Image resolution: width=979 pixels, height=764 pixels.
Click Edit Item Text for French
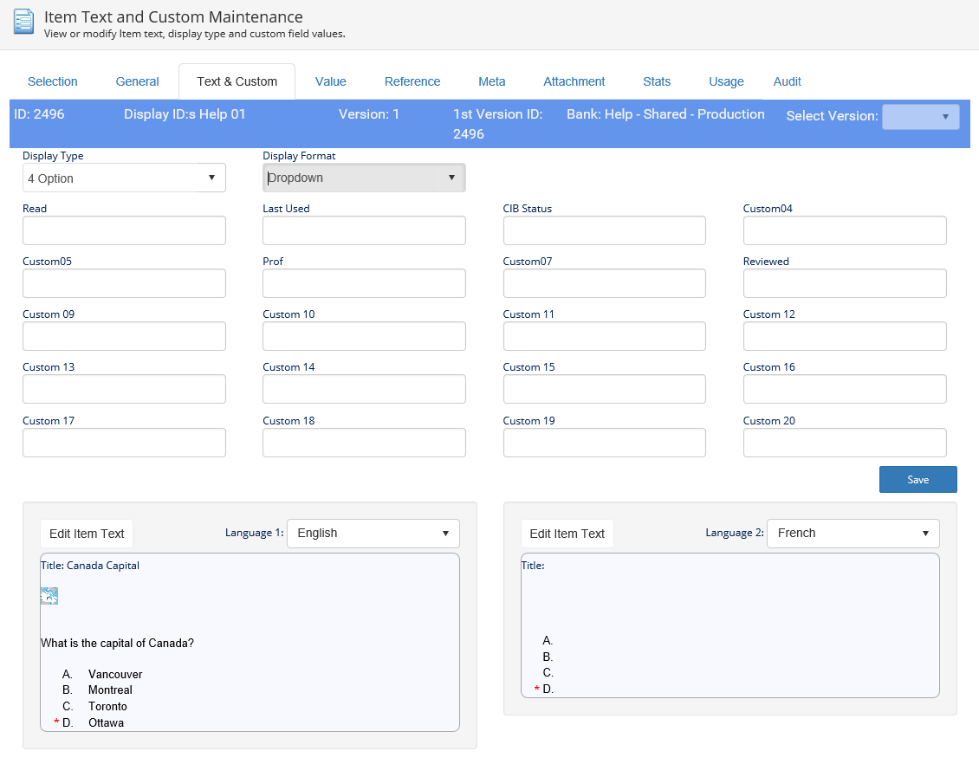(567, 534)
